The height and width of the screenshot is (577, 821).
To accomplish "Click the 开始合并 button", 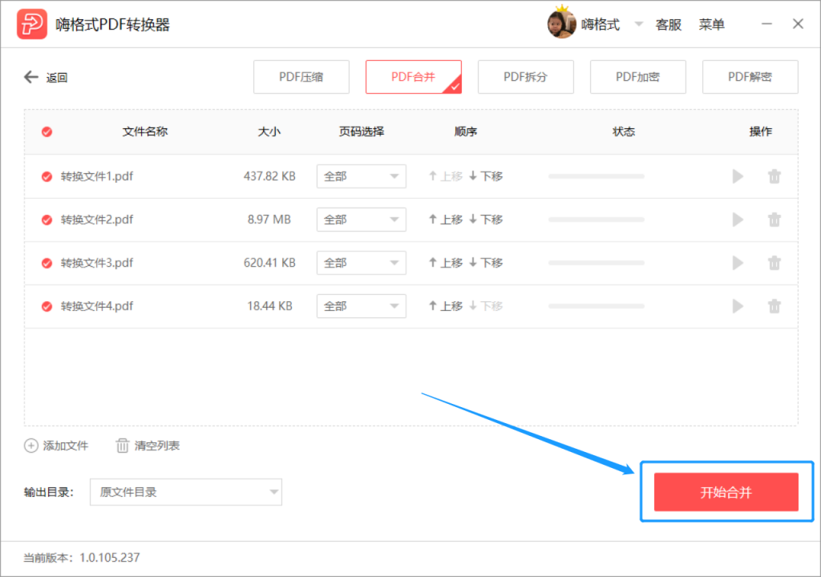I will pyautogui.click(x=726, y=492).
